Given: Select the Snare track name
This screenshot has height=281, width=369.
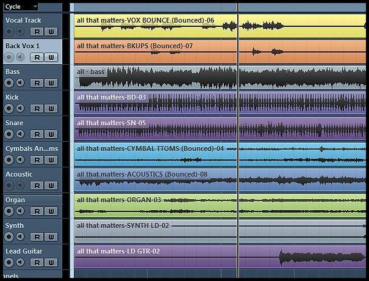Looking at the screenshot, I should coord(15,123).
